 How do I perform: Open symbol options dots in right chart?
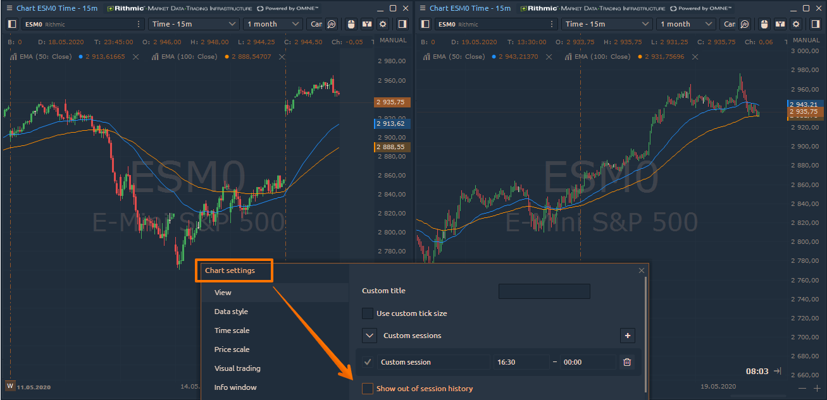point(552,24)
